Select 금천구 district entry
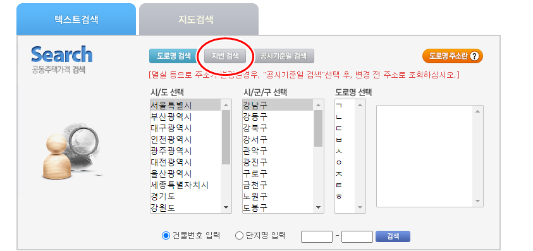The image size is (533, 251). coord(278,185)
